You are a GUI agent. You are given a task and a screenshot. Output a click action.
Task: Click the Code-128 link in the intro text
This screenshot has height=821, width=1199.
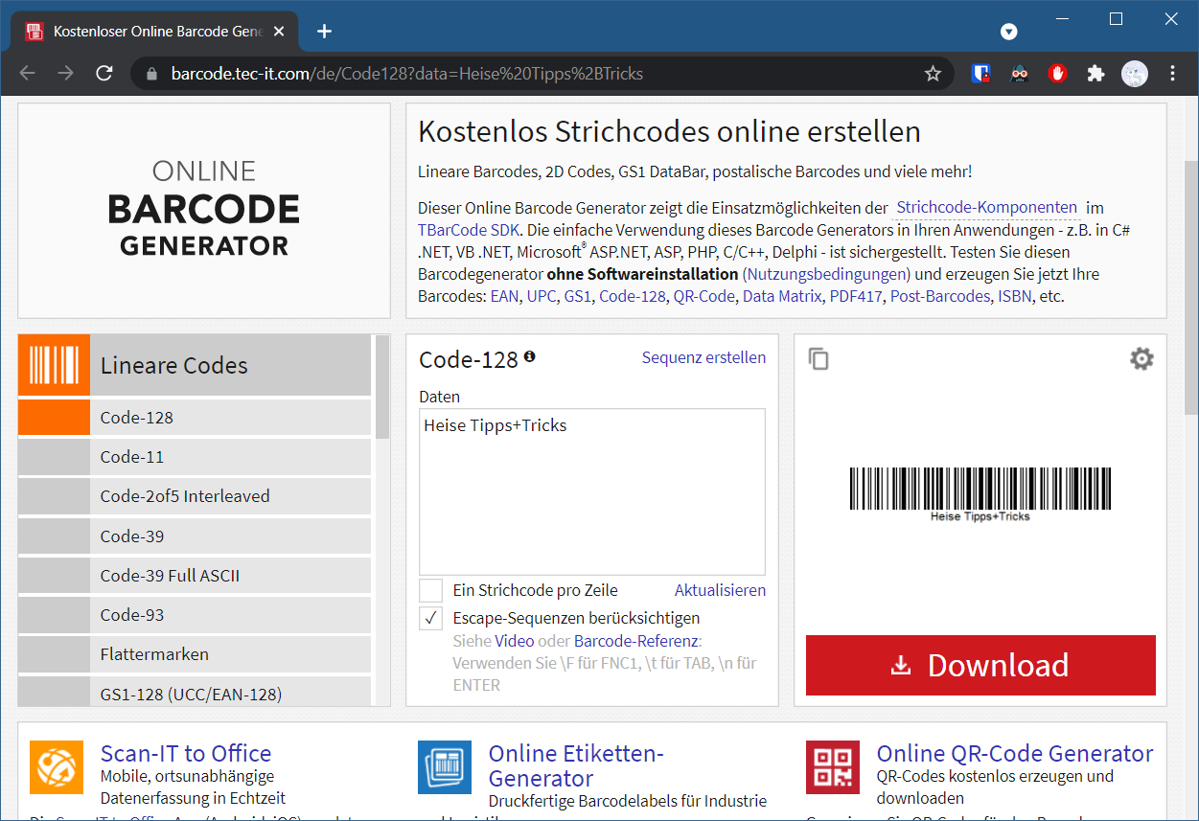click(x=632, y=296)
